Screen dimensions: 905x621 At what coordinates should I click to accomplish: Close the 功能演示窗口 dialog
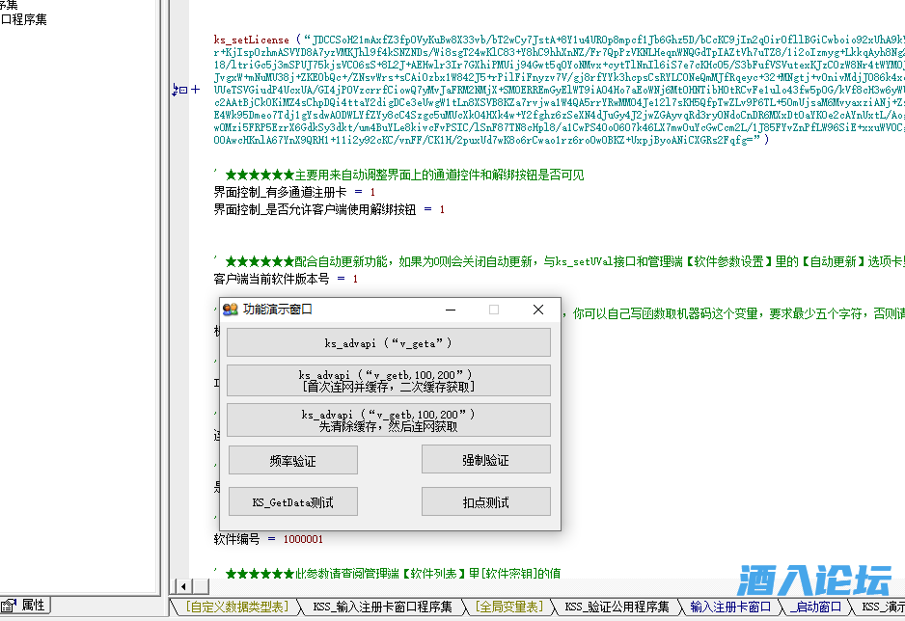pos(538,310)
